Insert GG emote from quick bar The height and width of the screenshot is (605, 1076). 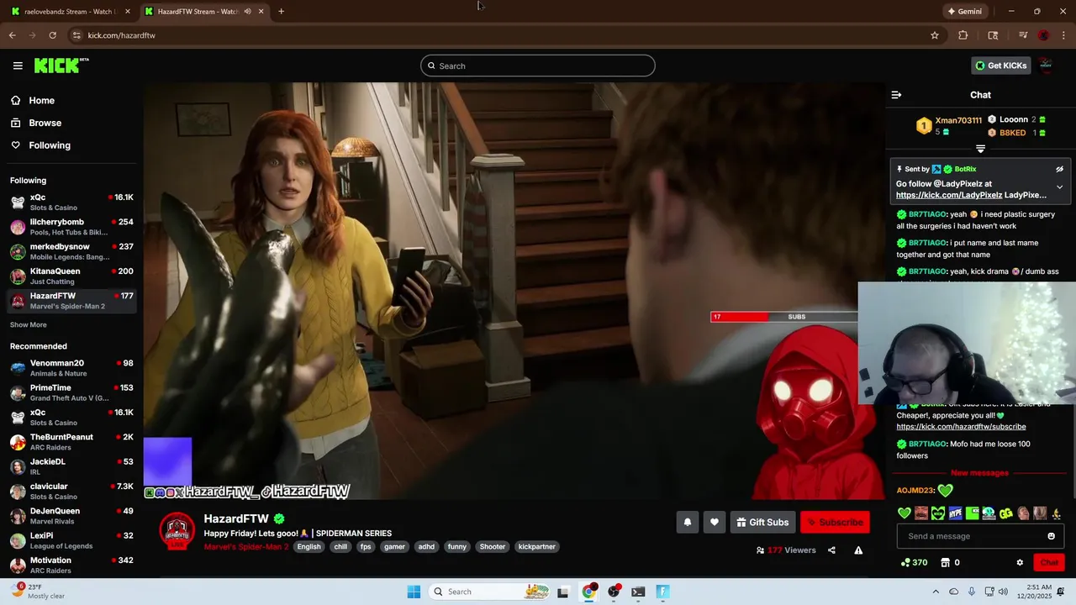1005,513
